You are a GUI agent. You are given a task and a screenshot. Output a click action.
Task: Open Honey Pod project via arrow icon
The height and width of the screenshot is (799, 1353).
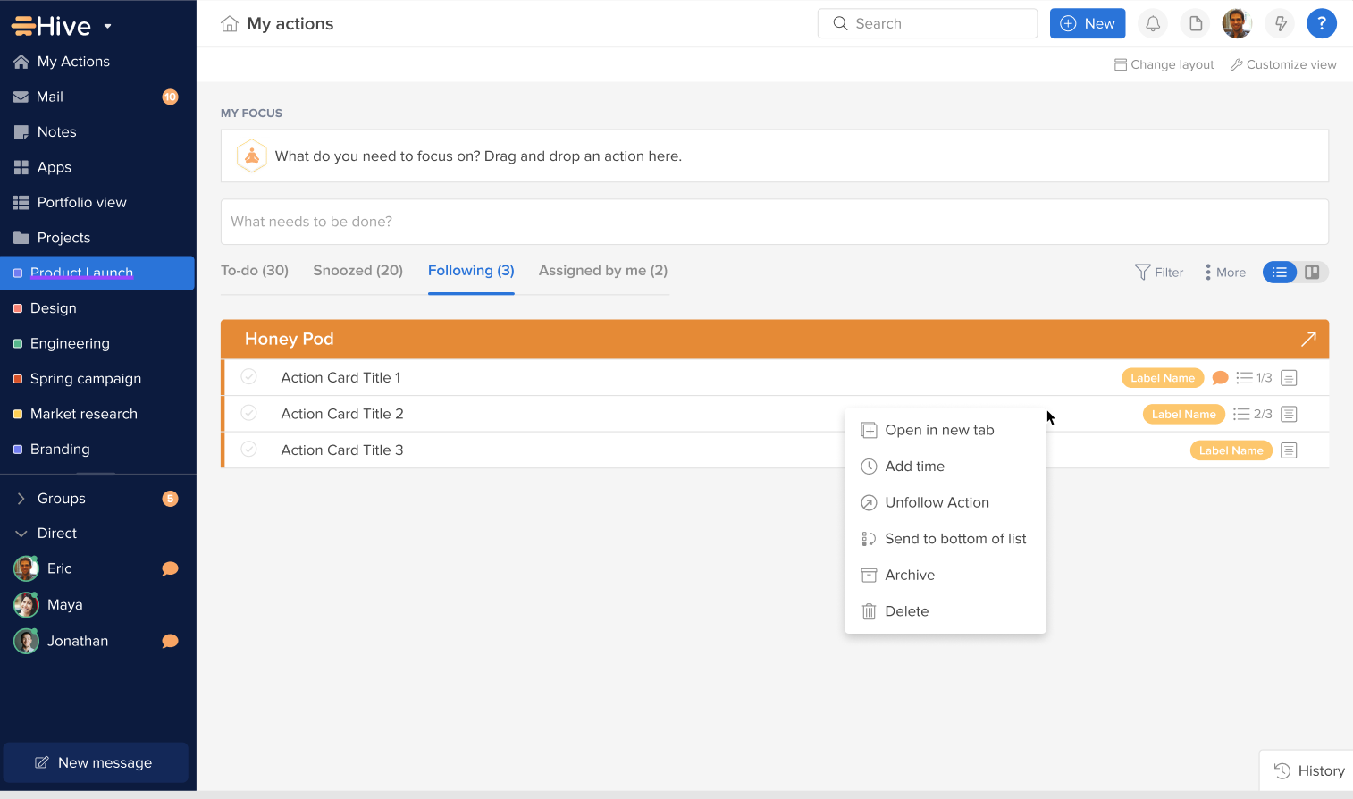click(1308, 339)
